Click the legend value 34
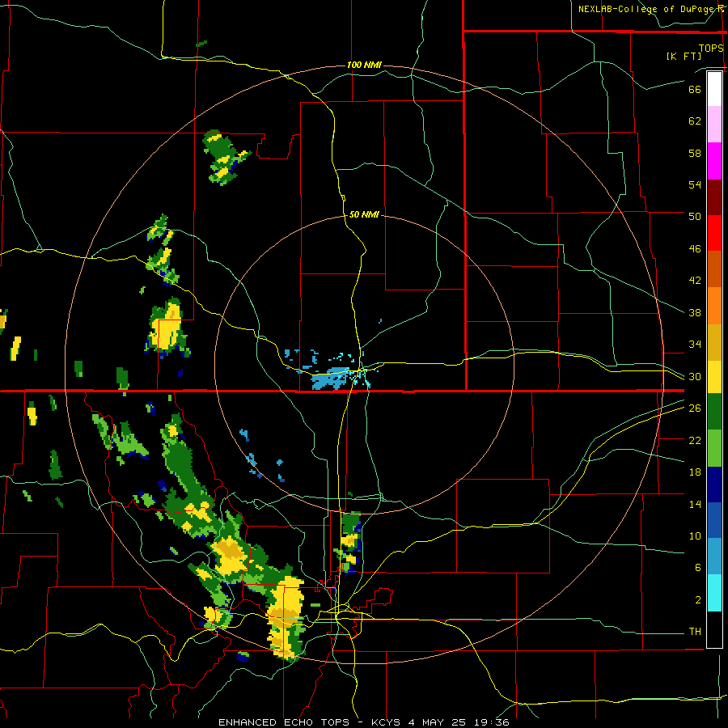The image size is (728, 728). (695, 345)
